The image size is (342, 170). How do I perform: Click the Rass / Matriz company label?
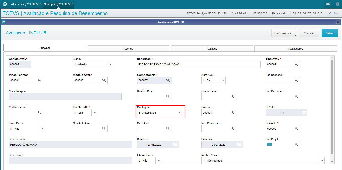(280, 13)
